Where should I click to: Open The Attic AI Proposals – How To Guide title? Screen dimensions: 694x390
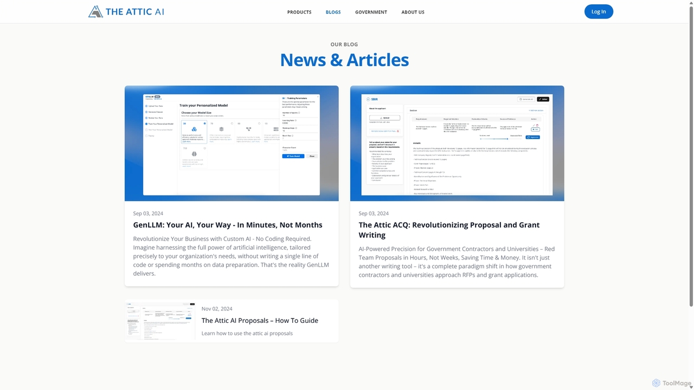click(x=260, y=321)
